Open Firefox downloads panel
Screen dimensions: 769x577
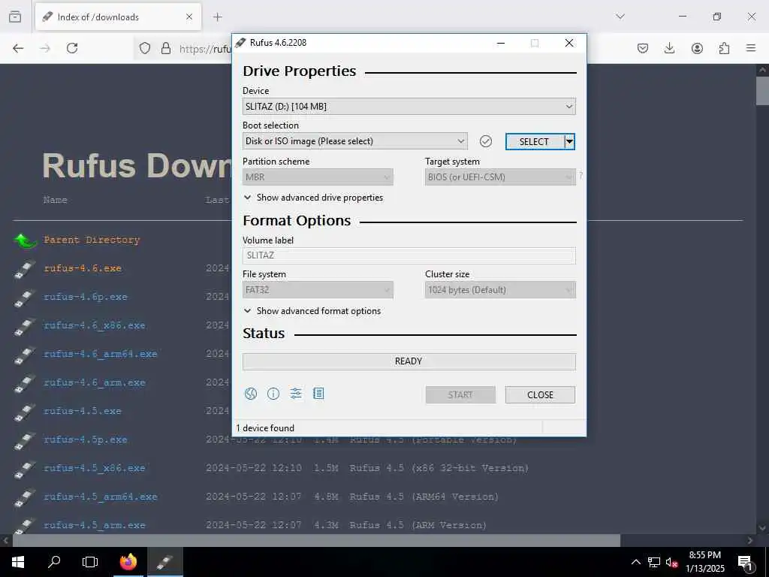669,48
